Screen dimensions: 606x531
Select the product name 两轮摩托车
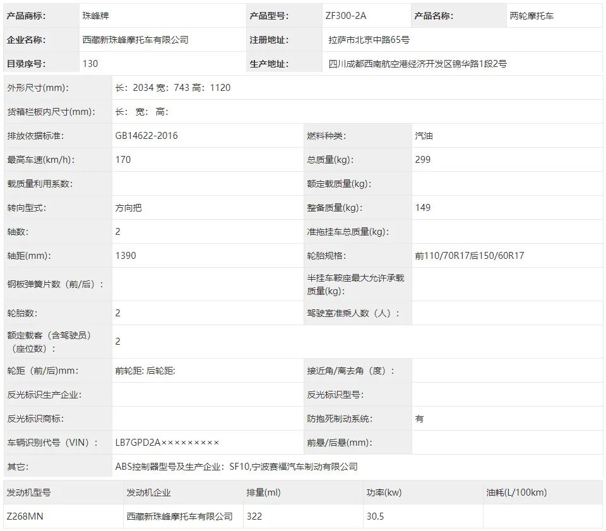click(x=532, y=16)
